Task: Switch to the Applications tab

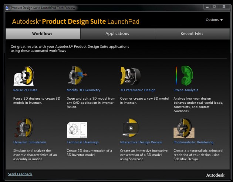Action: point(117,34)
